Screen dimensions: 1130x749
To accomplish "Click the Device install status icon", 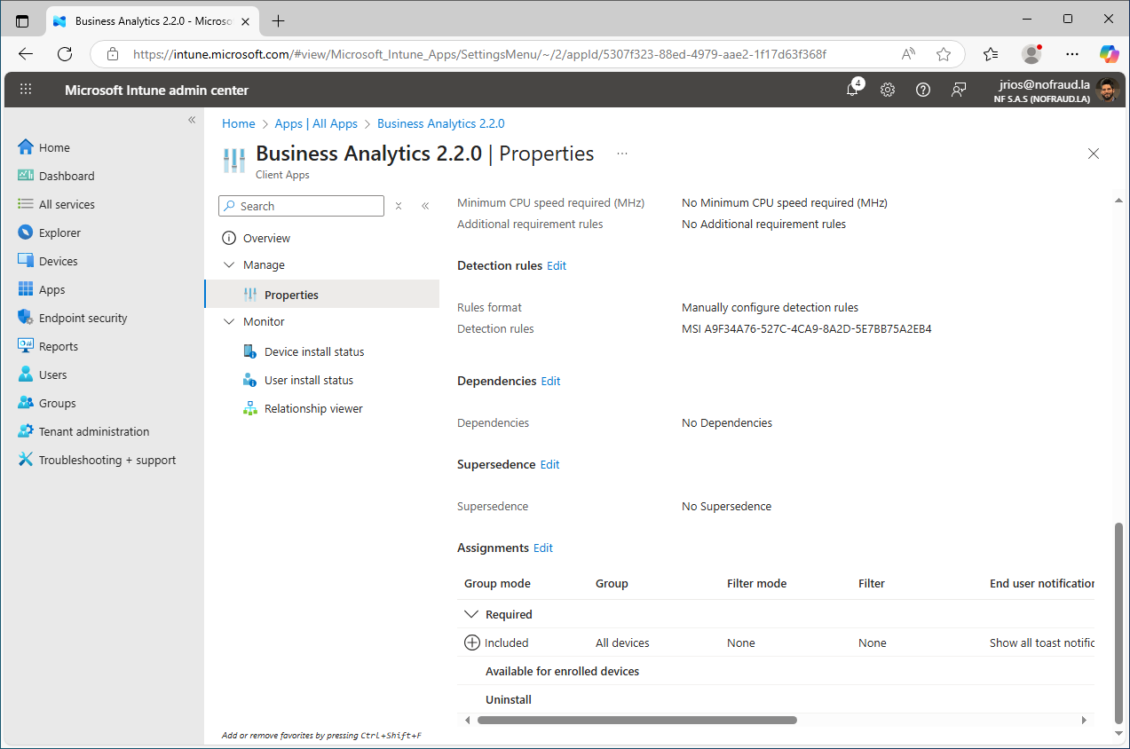I will point(250,351).
